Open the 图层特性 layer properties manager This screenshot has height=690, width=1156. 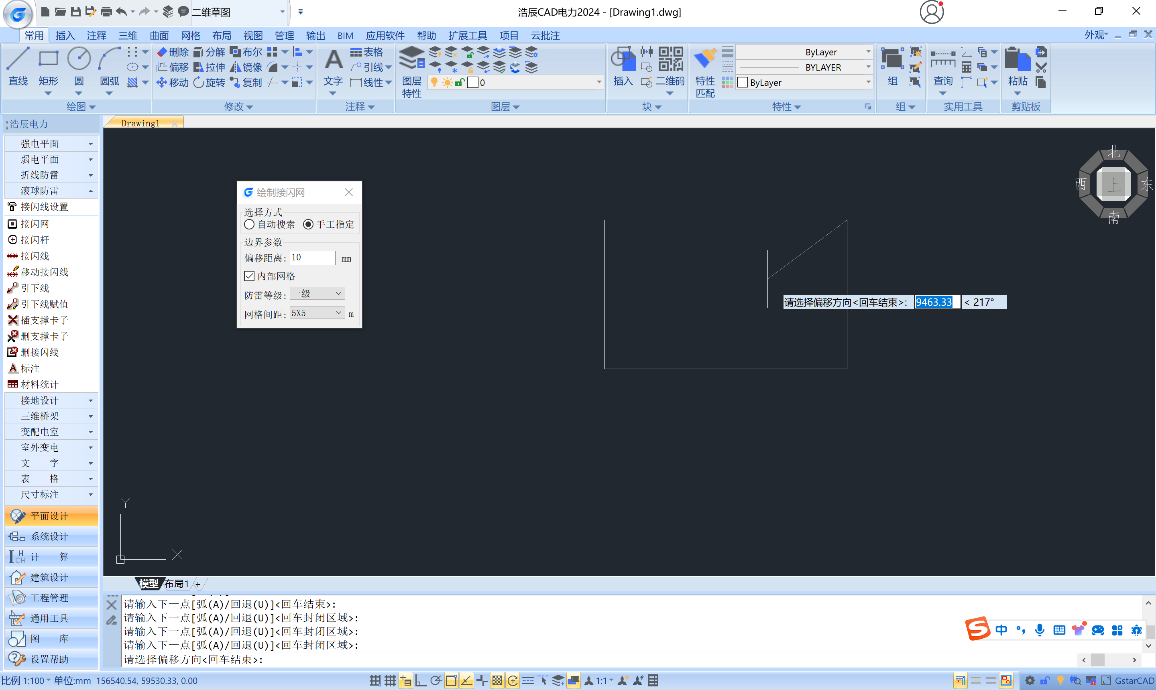[411, 59]
